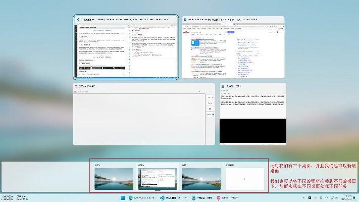Click the Notepad icon in window title
This screenshot has width=359, height=202.
(x=223, y=87)
